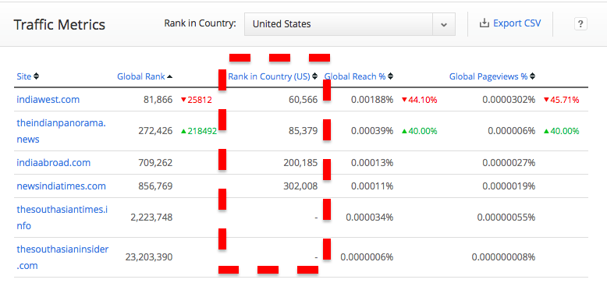Sort by Global Rank column header
The height and width of the screenshot is (283, 607).
coord(141,76)
